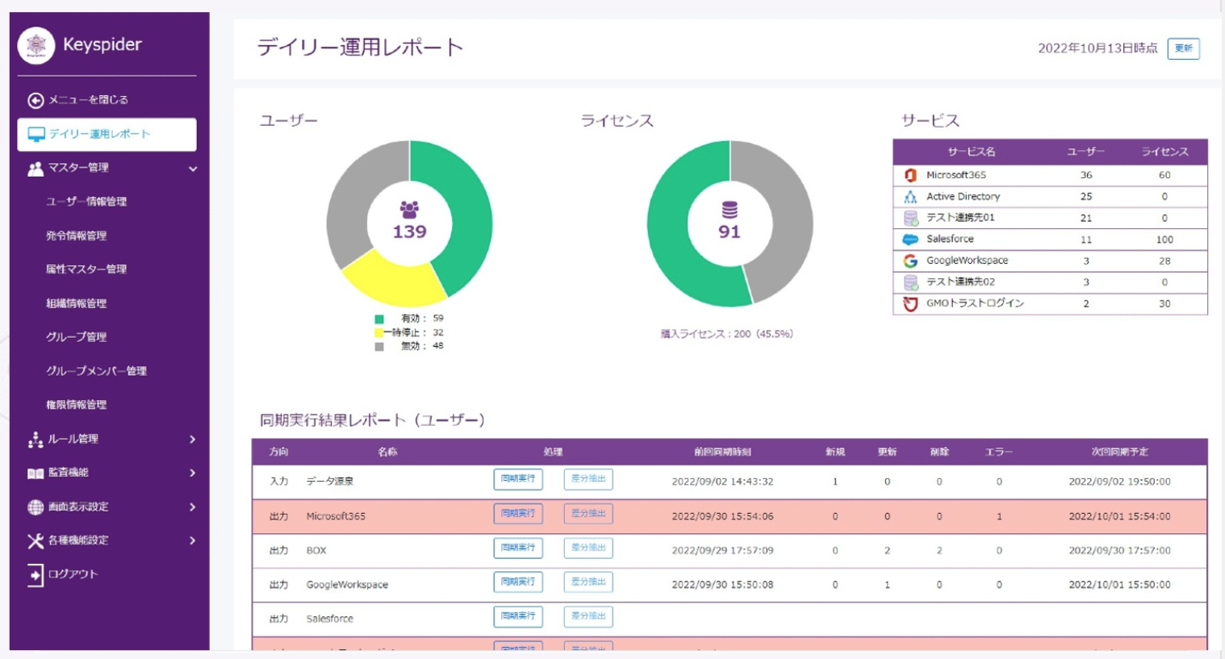This screenshot has height=659, width=1225.
Task: Click the close menu arrow icon
Action: click(x=36, y=100)
